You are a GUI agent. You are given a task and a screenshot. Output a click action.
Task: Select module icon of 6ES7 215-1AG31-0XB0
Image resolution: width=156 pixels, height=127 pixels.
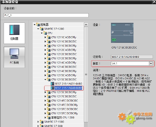52,84
